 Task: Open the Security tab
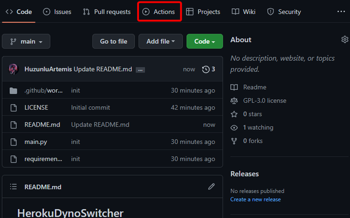coord(284,12)
